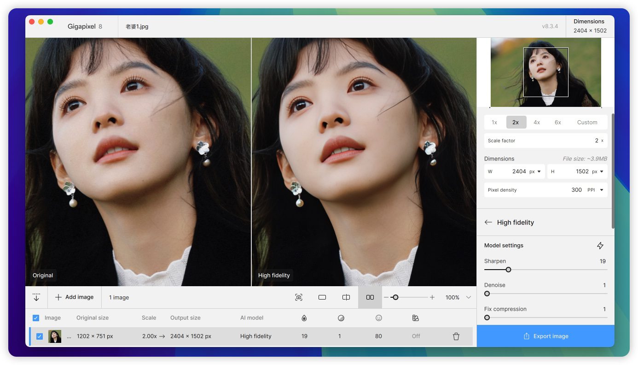This screenshot has height=365, width=638.
Task: Click the face focus view icon
Action: (299, 297)
